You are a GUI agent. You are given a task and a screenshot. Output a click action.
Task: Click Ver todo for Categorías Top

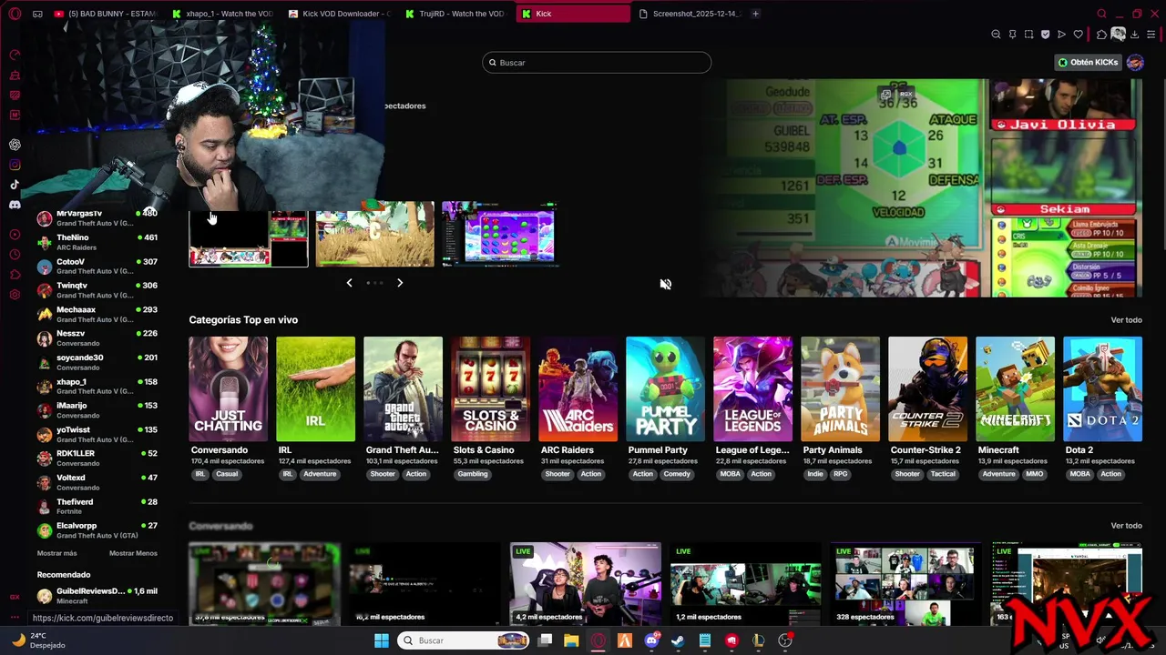pyautogui.click(x=1126, y=320)
